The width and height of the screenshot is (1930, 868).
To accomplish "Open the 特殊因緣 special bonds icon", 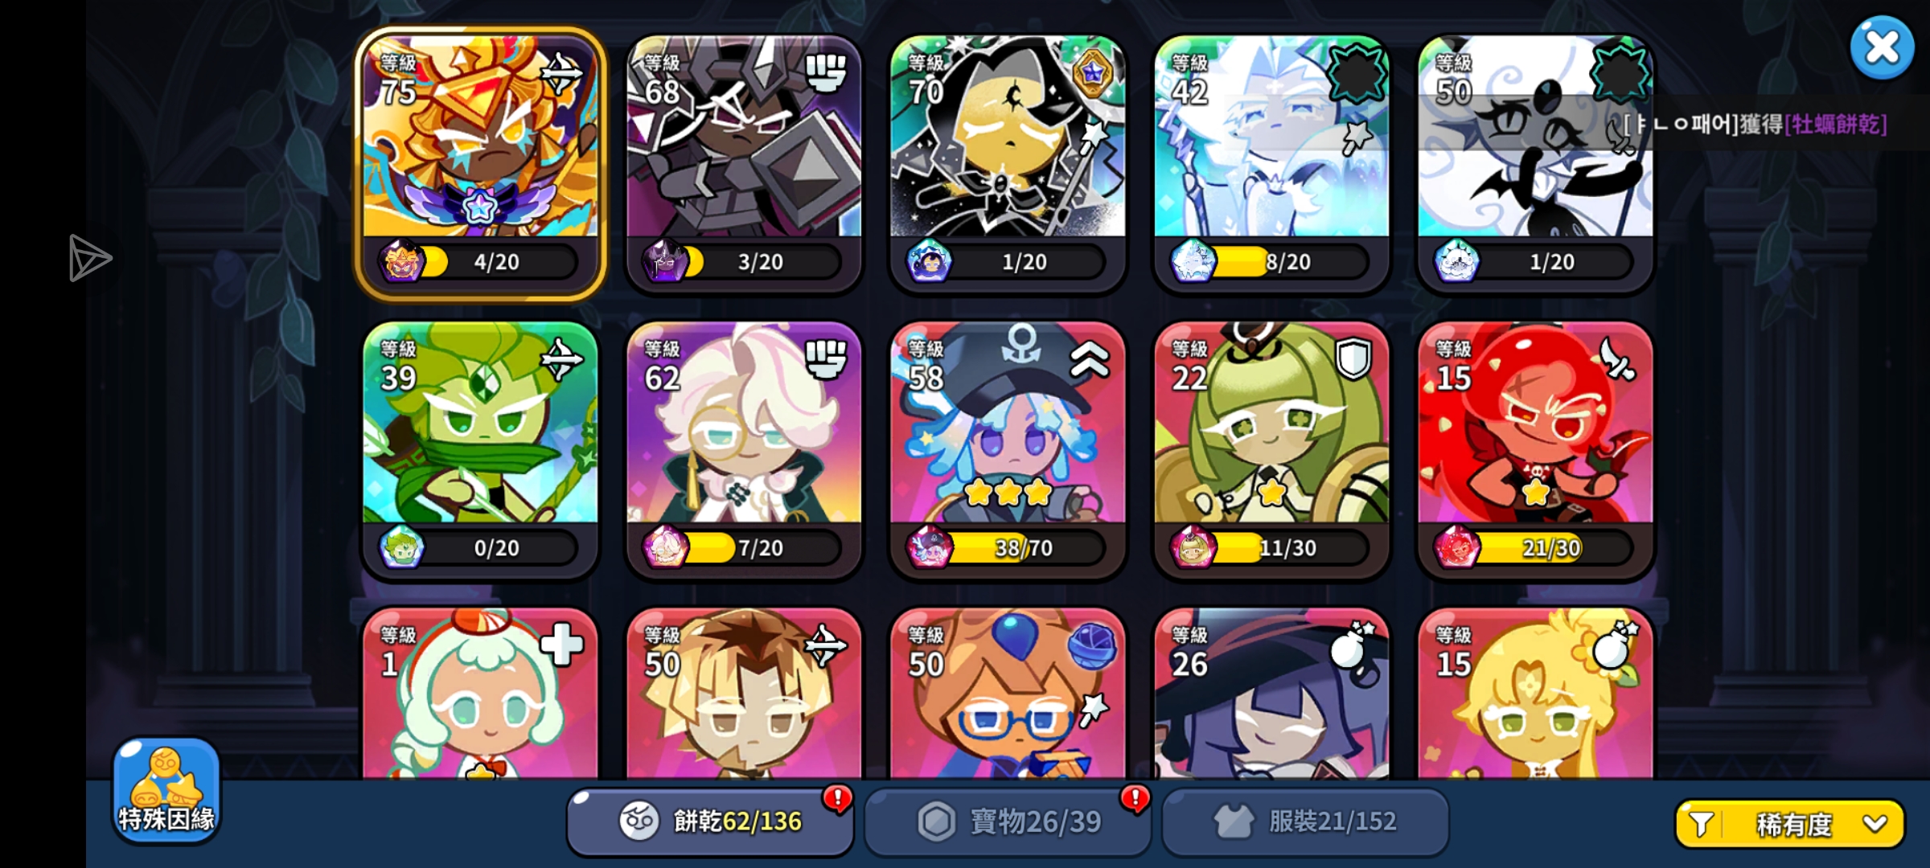I will (x=166, y=789).
